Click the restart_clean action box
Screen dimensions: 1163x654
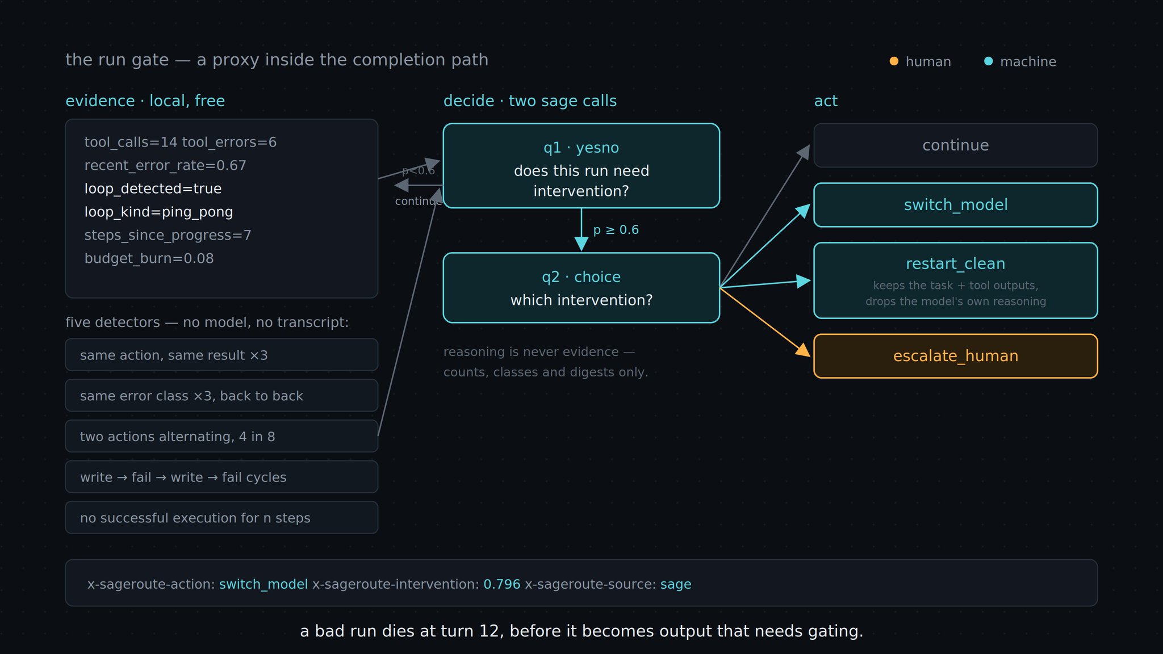coord(955,280)
